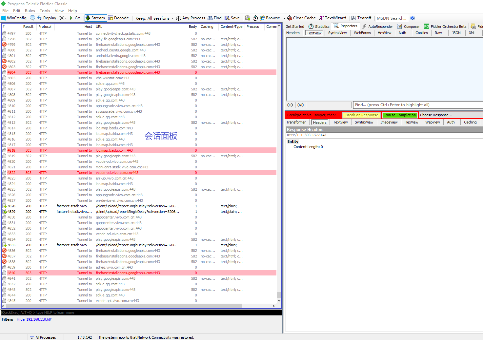Open the Choose Response combo box
This screenshot has width=483, height=340.
pyautogui.click(x=451, y=115)
